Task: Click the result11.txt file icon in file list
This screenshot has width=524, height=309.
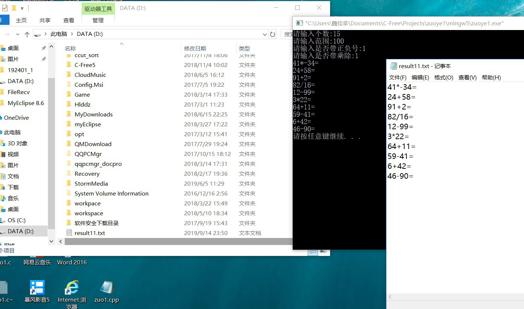Action: (x=69, y=233)
